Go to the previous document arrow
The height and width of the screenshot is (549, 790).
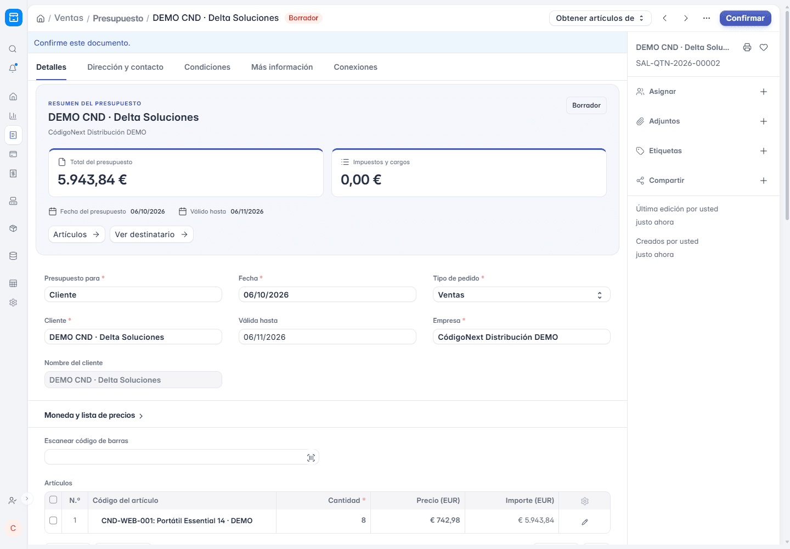point(665,18)
